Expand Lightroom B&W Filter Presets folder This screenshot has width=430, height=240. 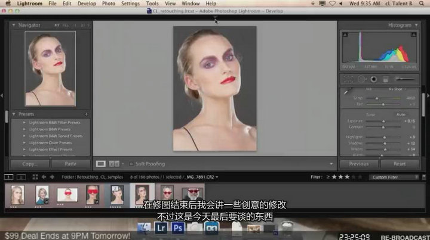pos(24,122)
